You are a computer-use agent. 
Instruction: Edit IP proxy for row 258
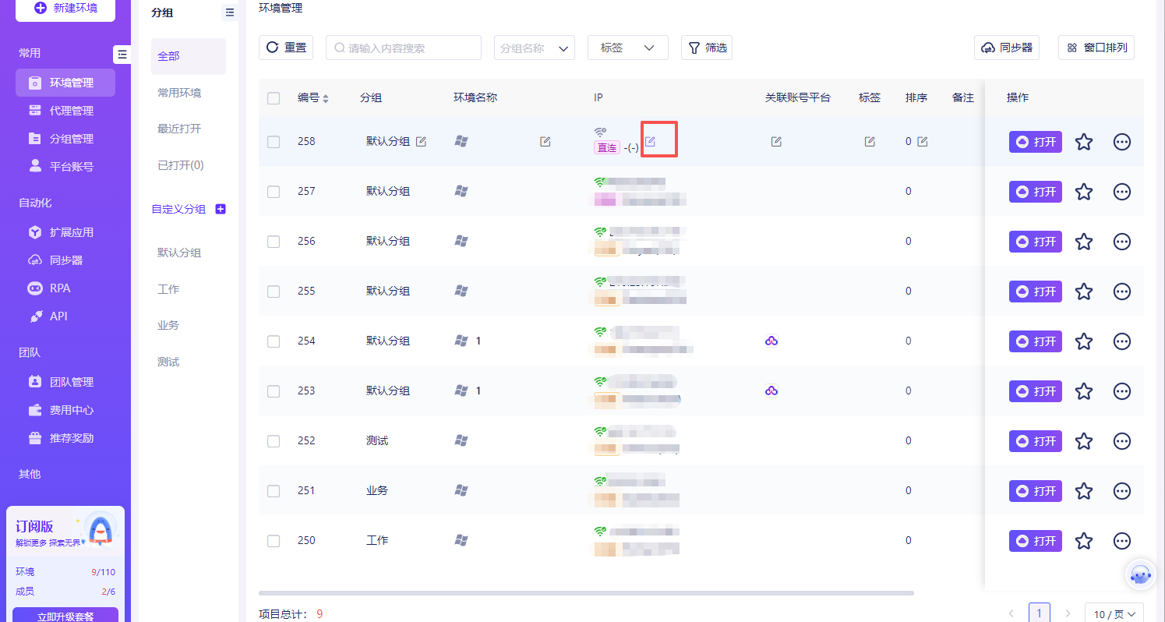coord(650,141)
